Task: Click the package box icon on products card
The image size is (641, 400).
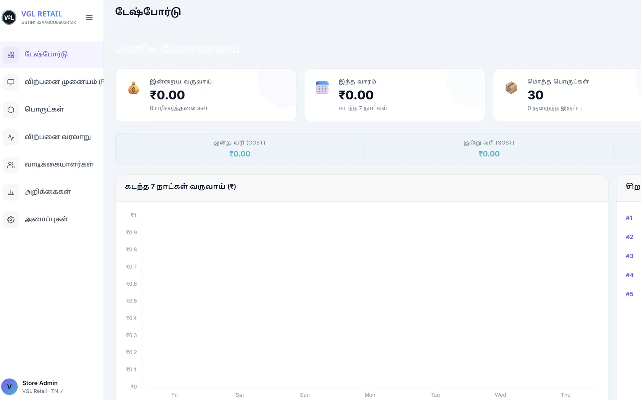Action: [511, 88]
